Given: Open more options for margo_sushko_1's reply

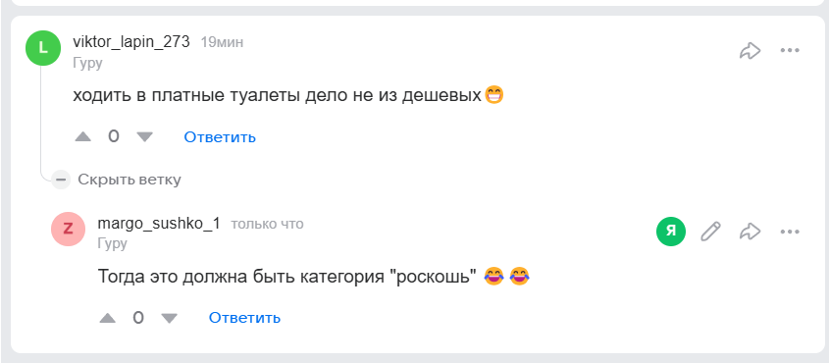Looking at the screenshot, I should (x=790, y=232).
